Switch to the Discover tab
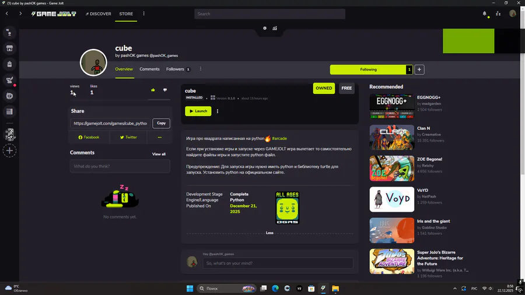525x295 pixels. tap(99, 14)
